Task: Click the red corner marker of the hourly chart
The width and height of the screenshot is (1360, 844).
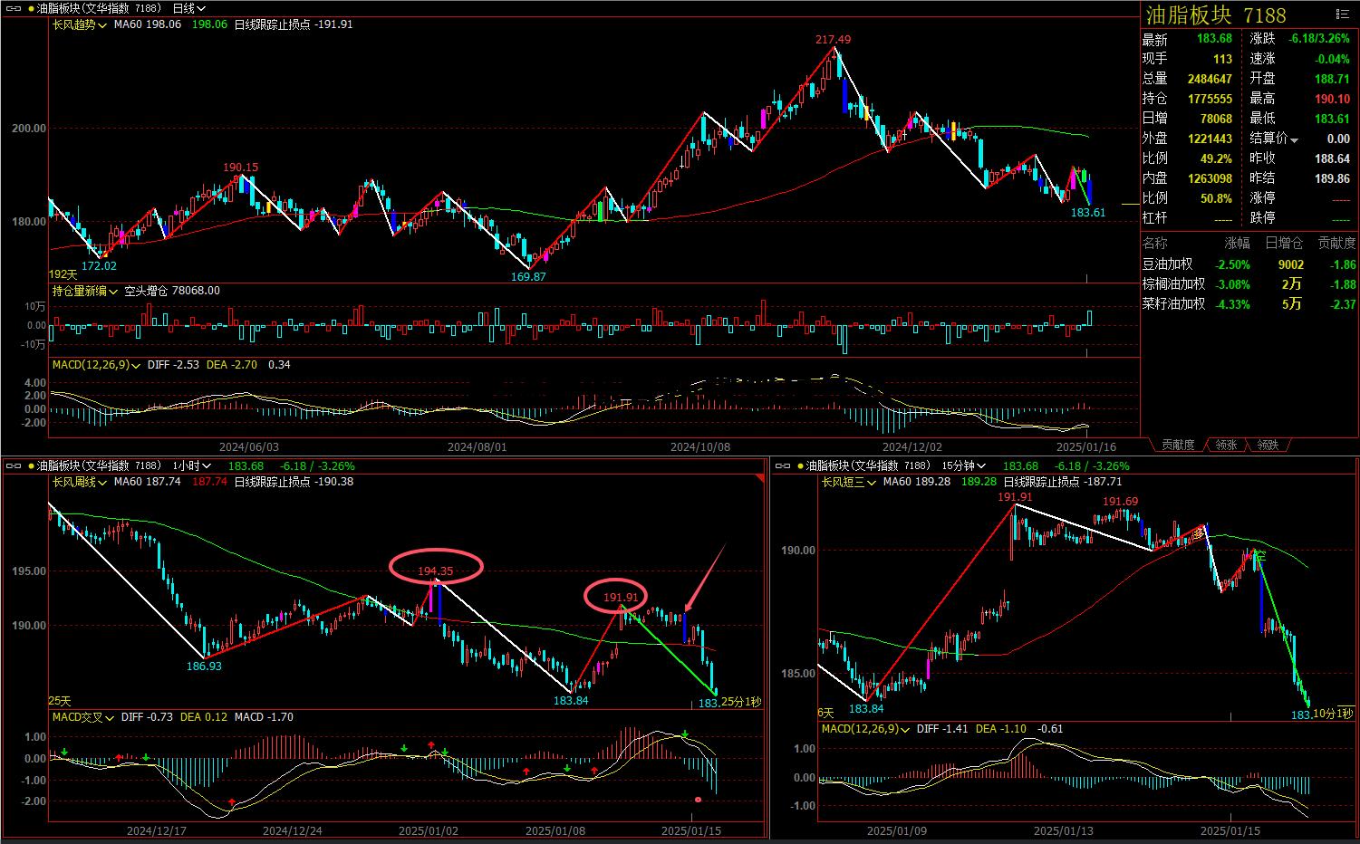Action: [760, 477]
